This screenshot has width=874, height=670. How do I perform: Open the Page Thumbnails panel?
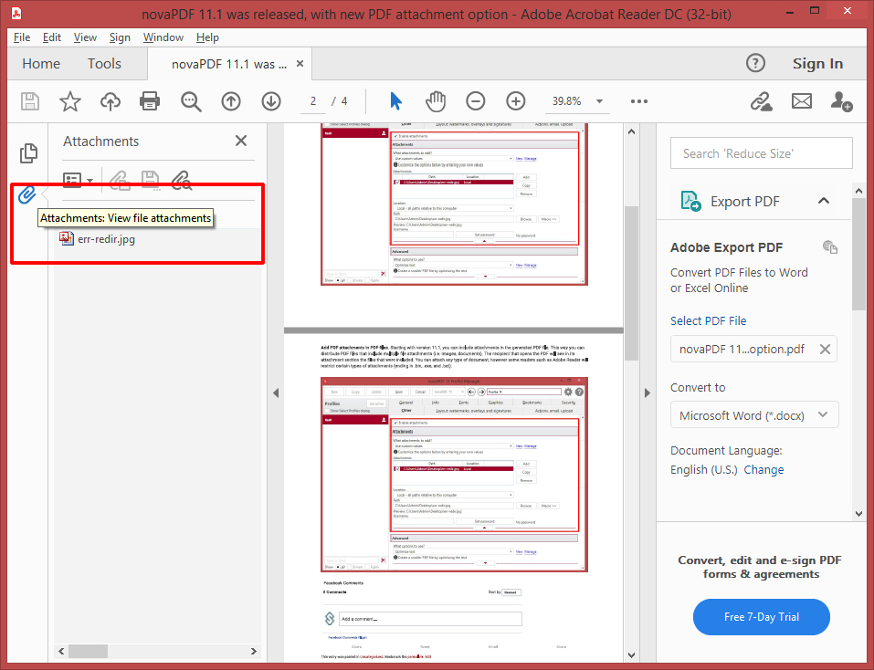28,153
